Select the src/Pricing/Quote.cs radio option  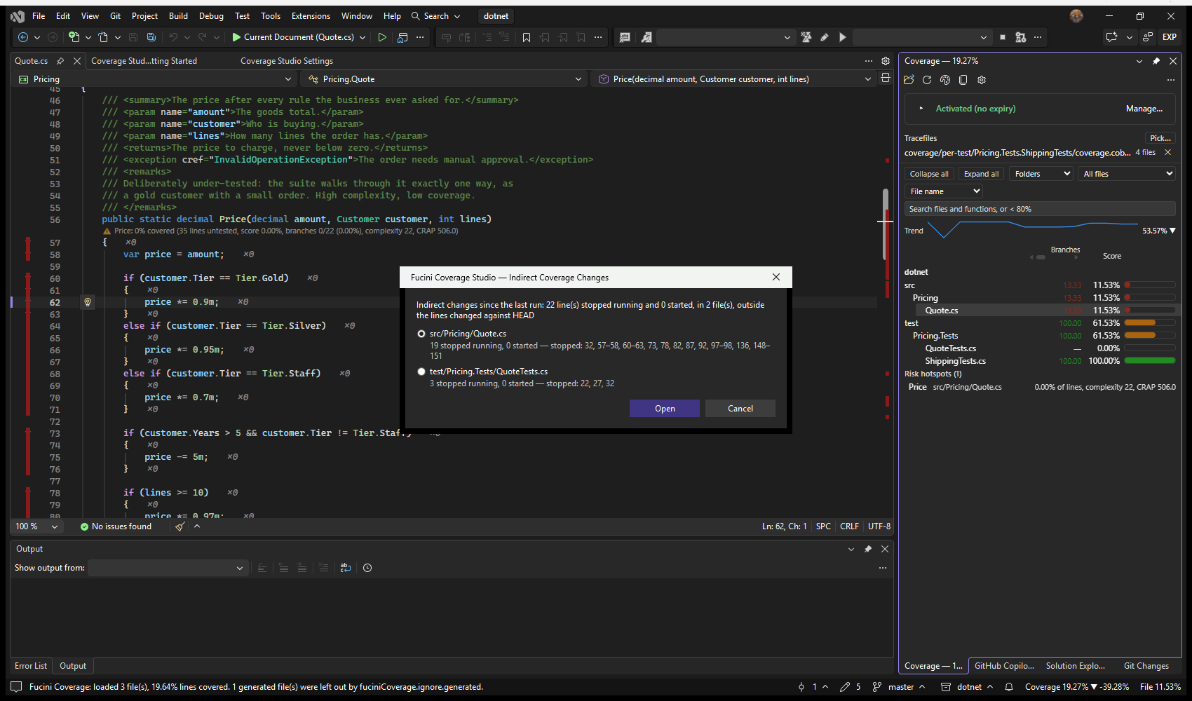point(421,334)
